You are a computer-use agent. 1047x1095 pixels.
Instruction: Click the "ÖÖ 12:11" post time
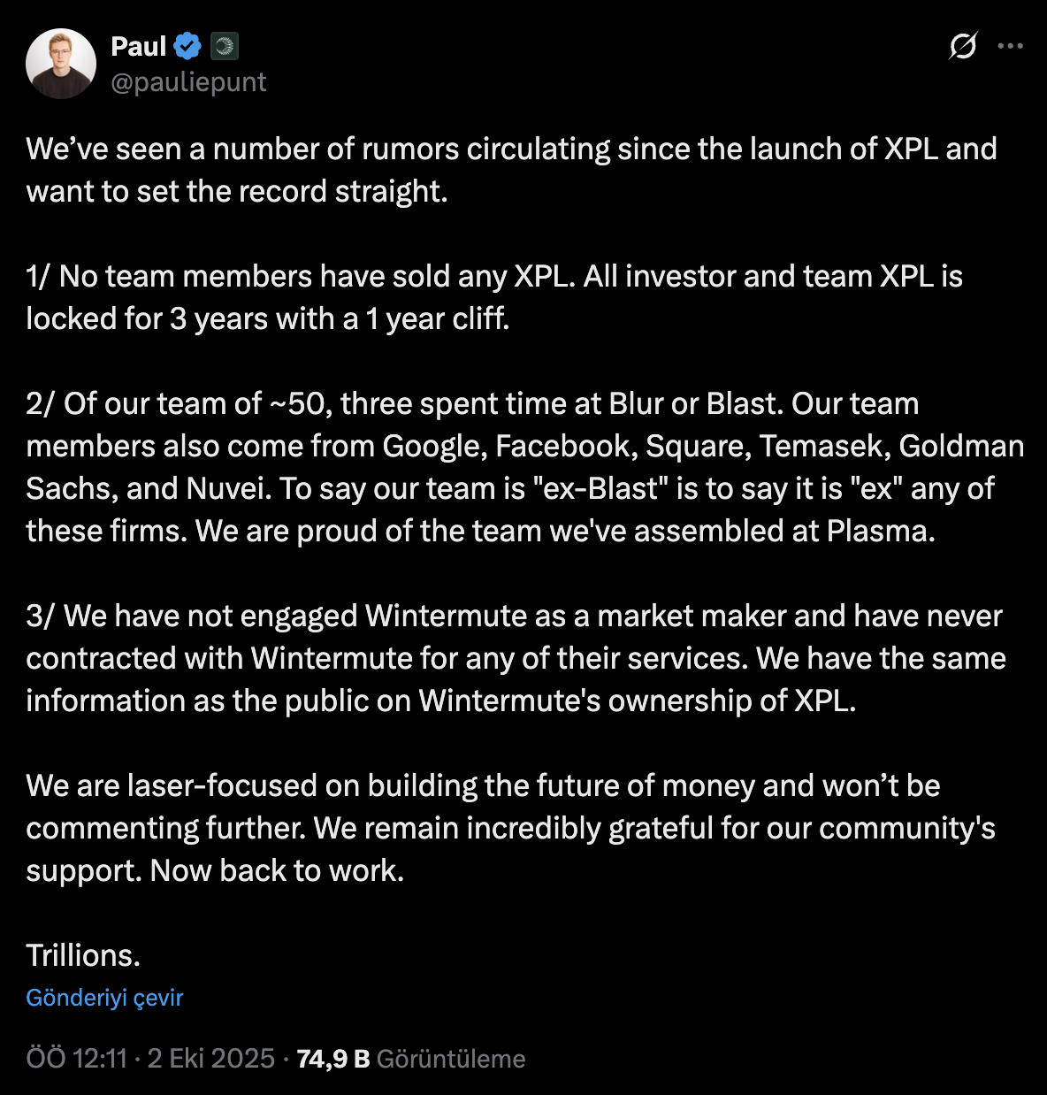(x=77, y=1059)
